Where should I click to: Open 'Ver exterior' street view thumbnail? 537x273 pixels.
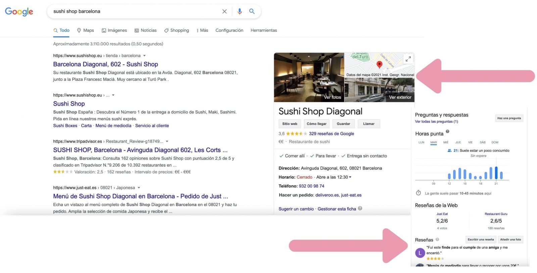pyautogui.click(x=380, y=90)
